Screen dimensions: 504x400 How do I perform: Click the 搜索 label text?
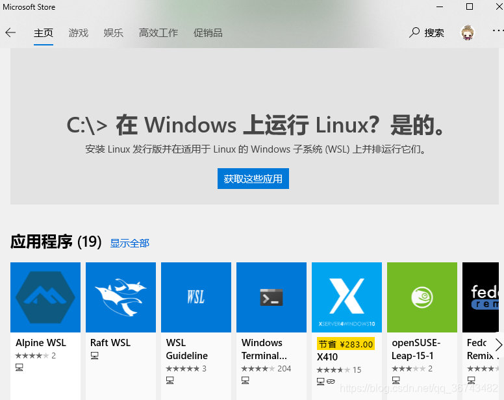pyautogui.click(x=434, y=32)
